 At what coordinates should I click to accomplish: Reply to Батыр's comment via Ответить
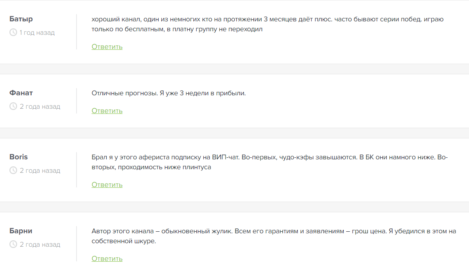(107, 47)
